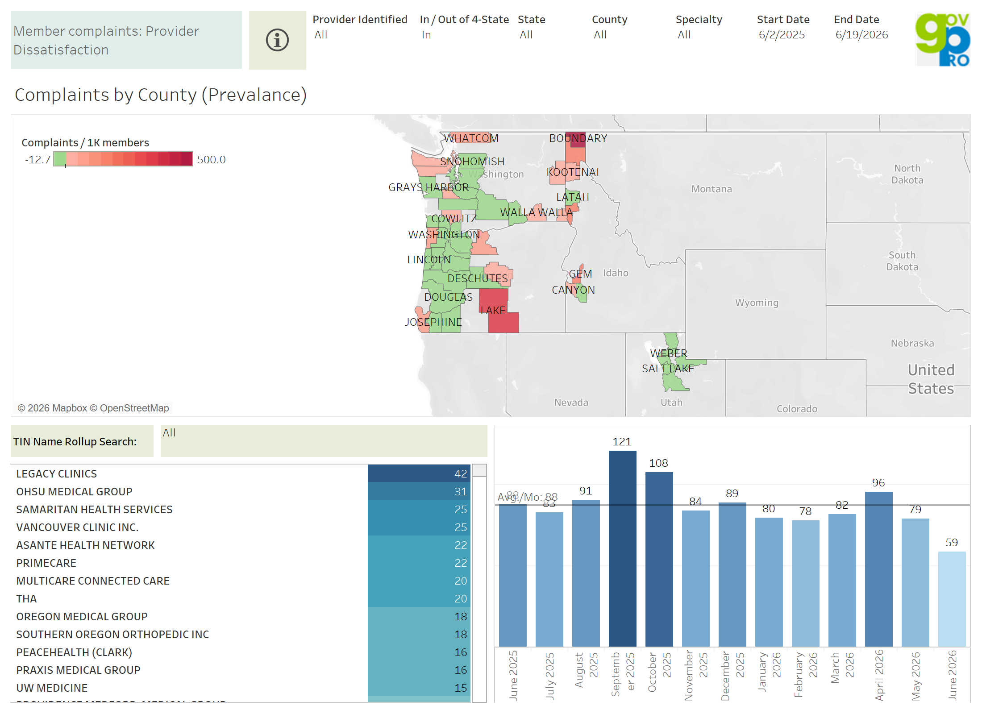Click the TIN list vertical scrollbar
Viewport: 982px width, 714px height.
(479, 583)
